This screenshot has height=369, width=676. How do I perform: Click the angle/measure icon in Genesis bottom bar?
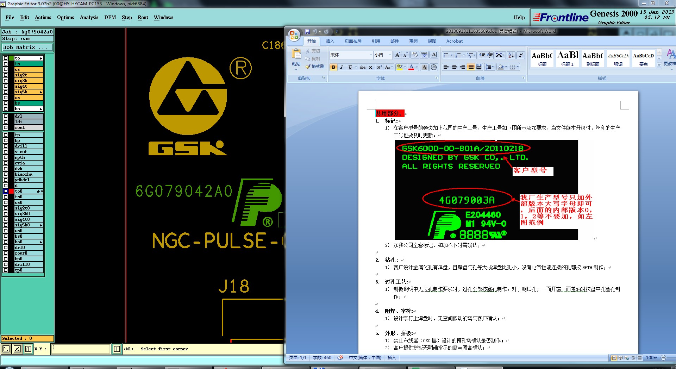[x=17, y=349]
